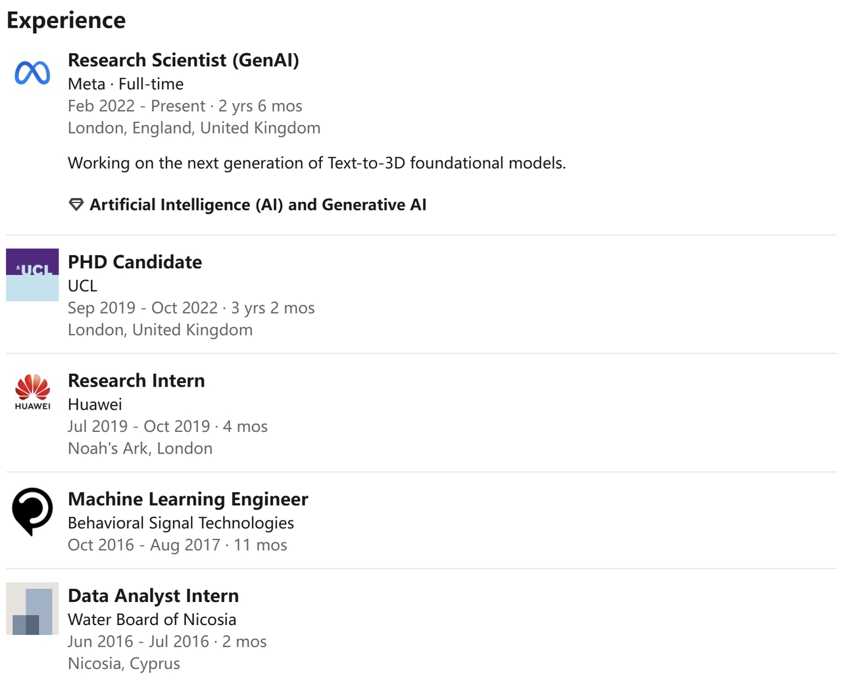The height and width of the screenshot is (675, 842).
Task: Click the Machine Learning Engineer title
Action: click(188, 499)
